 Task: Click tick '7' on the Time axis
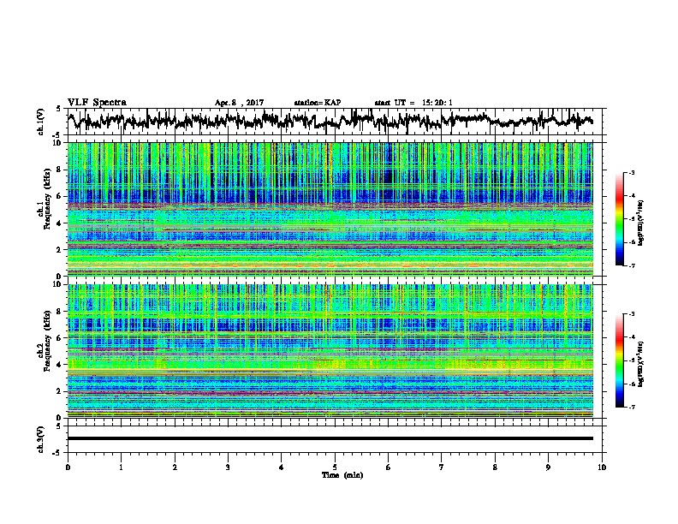tap(442, 467)
